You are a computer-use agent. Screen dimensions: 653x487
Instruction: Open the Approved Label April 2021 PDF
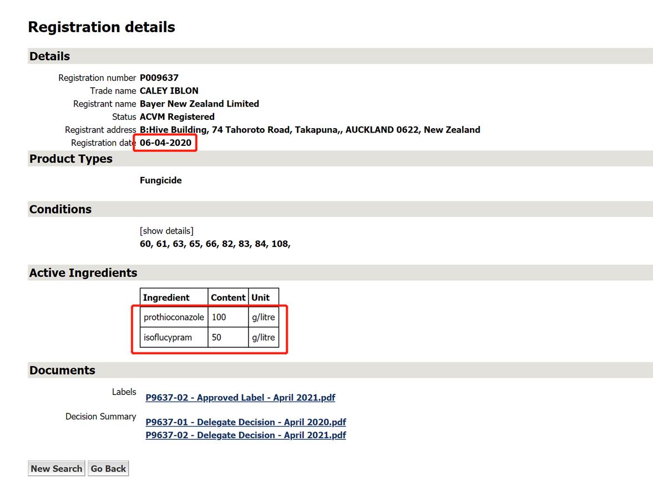click(x=240, y=398)
